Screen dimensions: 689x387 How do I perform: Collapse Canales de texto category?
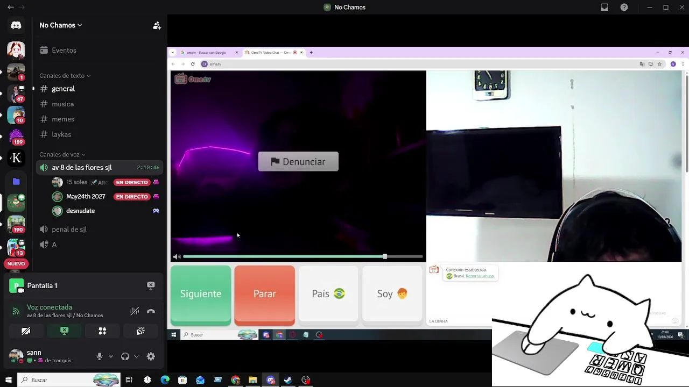point(65,76)
